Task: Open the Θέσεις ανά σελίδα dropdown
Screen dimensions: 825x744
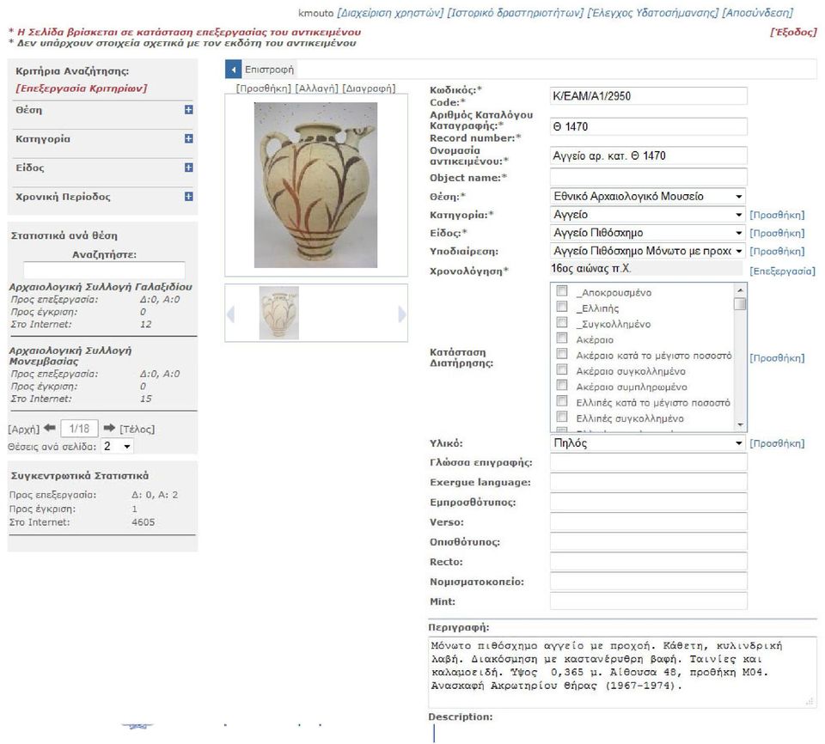Action: tap(118, 446)
